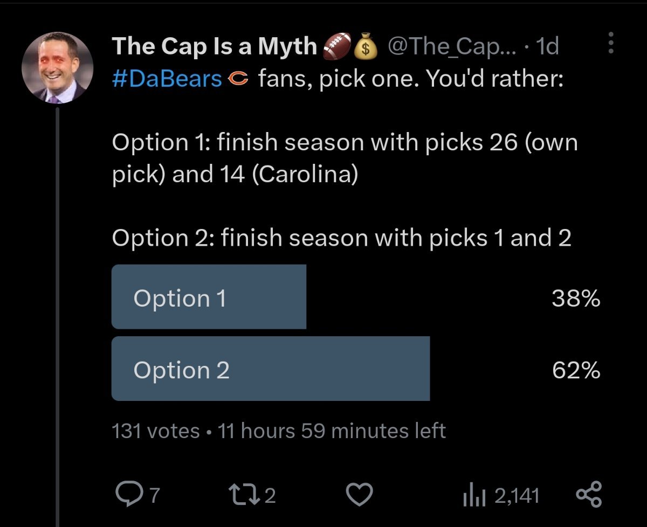Select the Option 2 poll bar
The width and height of the screenshot is (647, 527).
point(270,369)
